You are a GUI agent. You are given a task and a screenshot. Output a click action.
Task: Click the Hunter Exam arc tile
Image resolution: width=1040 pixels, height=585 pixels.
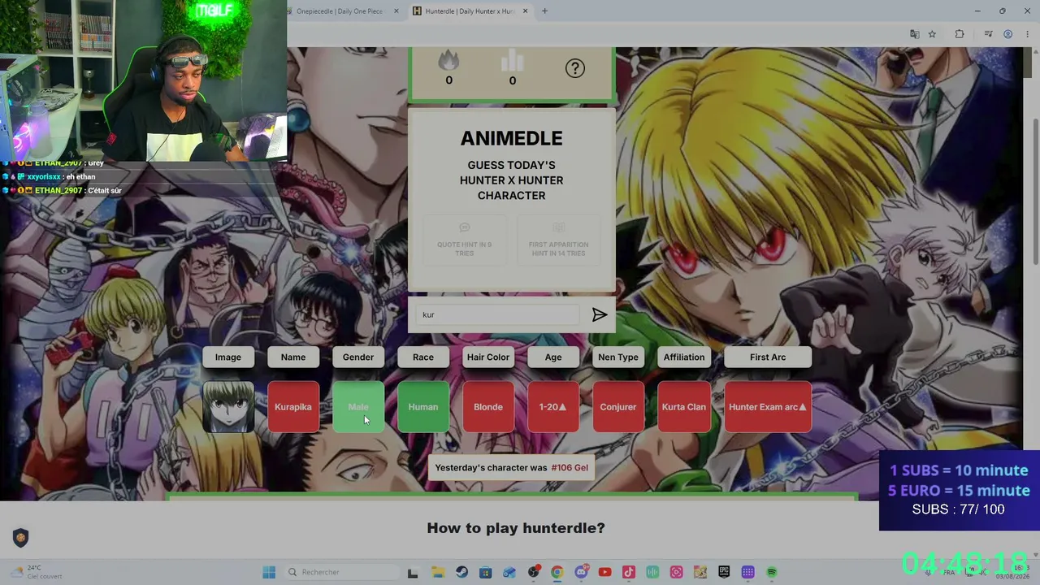[768, 407]
